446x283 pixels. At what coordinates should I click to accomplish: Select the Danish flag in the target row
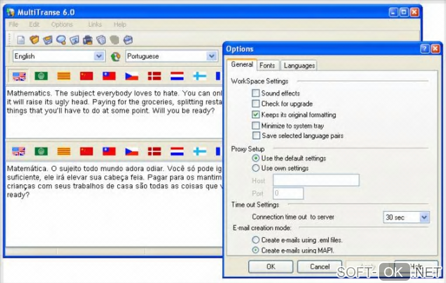click(x=154, y=152)
